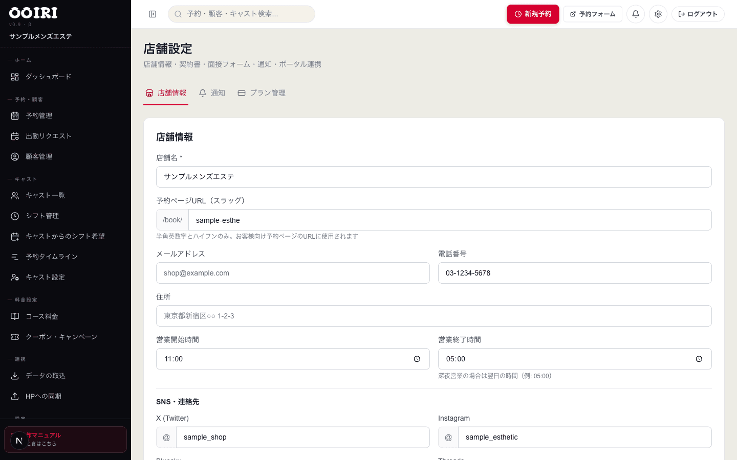Click the シフト管理 clock icon

coord(15,216)
